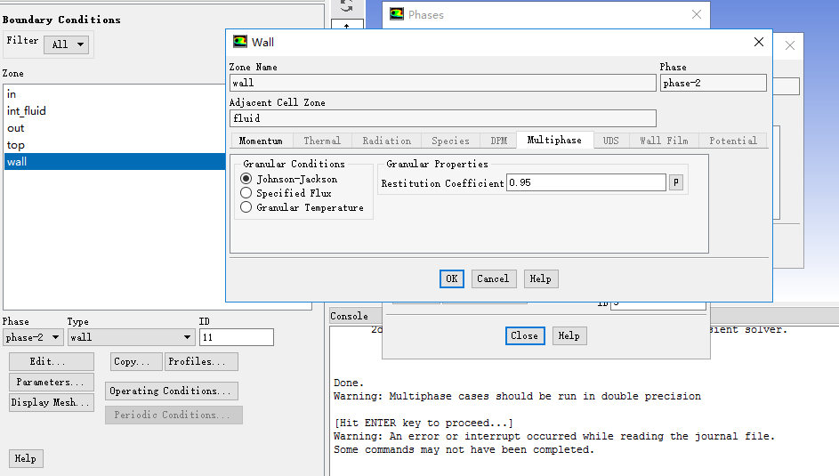This screenshot has width=839, height=476.
Task: Click the Restitution Coefficient input field
Action: [585, 182]
